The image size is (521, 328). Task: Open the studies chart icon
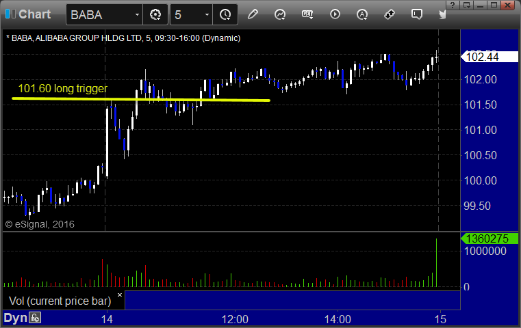(280, 14)
